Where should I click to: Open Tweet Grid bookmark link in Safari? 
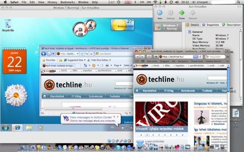pyautogui.click(x=197, y=61)
